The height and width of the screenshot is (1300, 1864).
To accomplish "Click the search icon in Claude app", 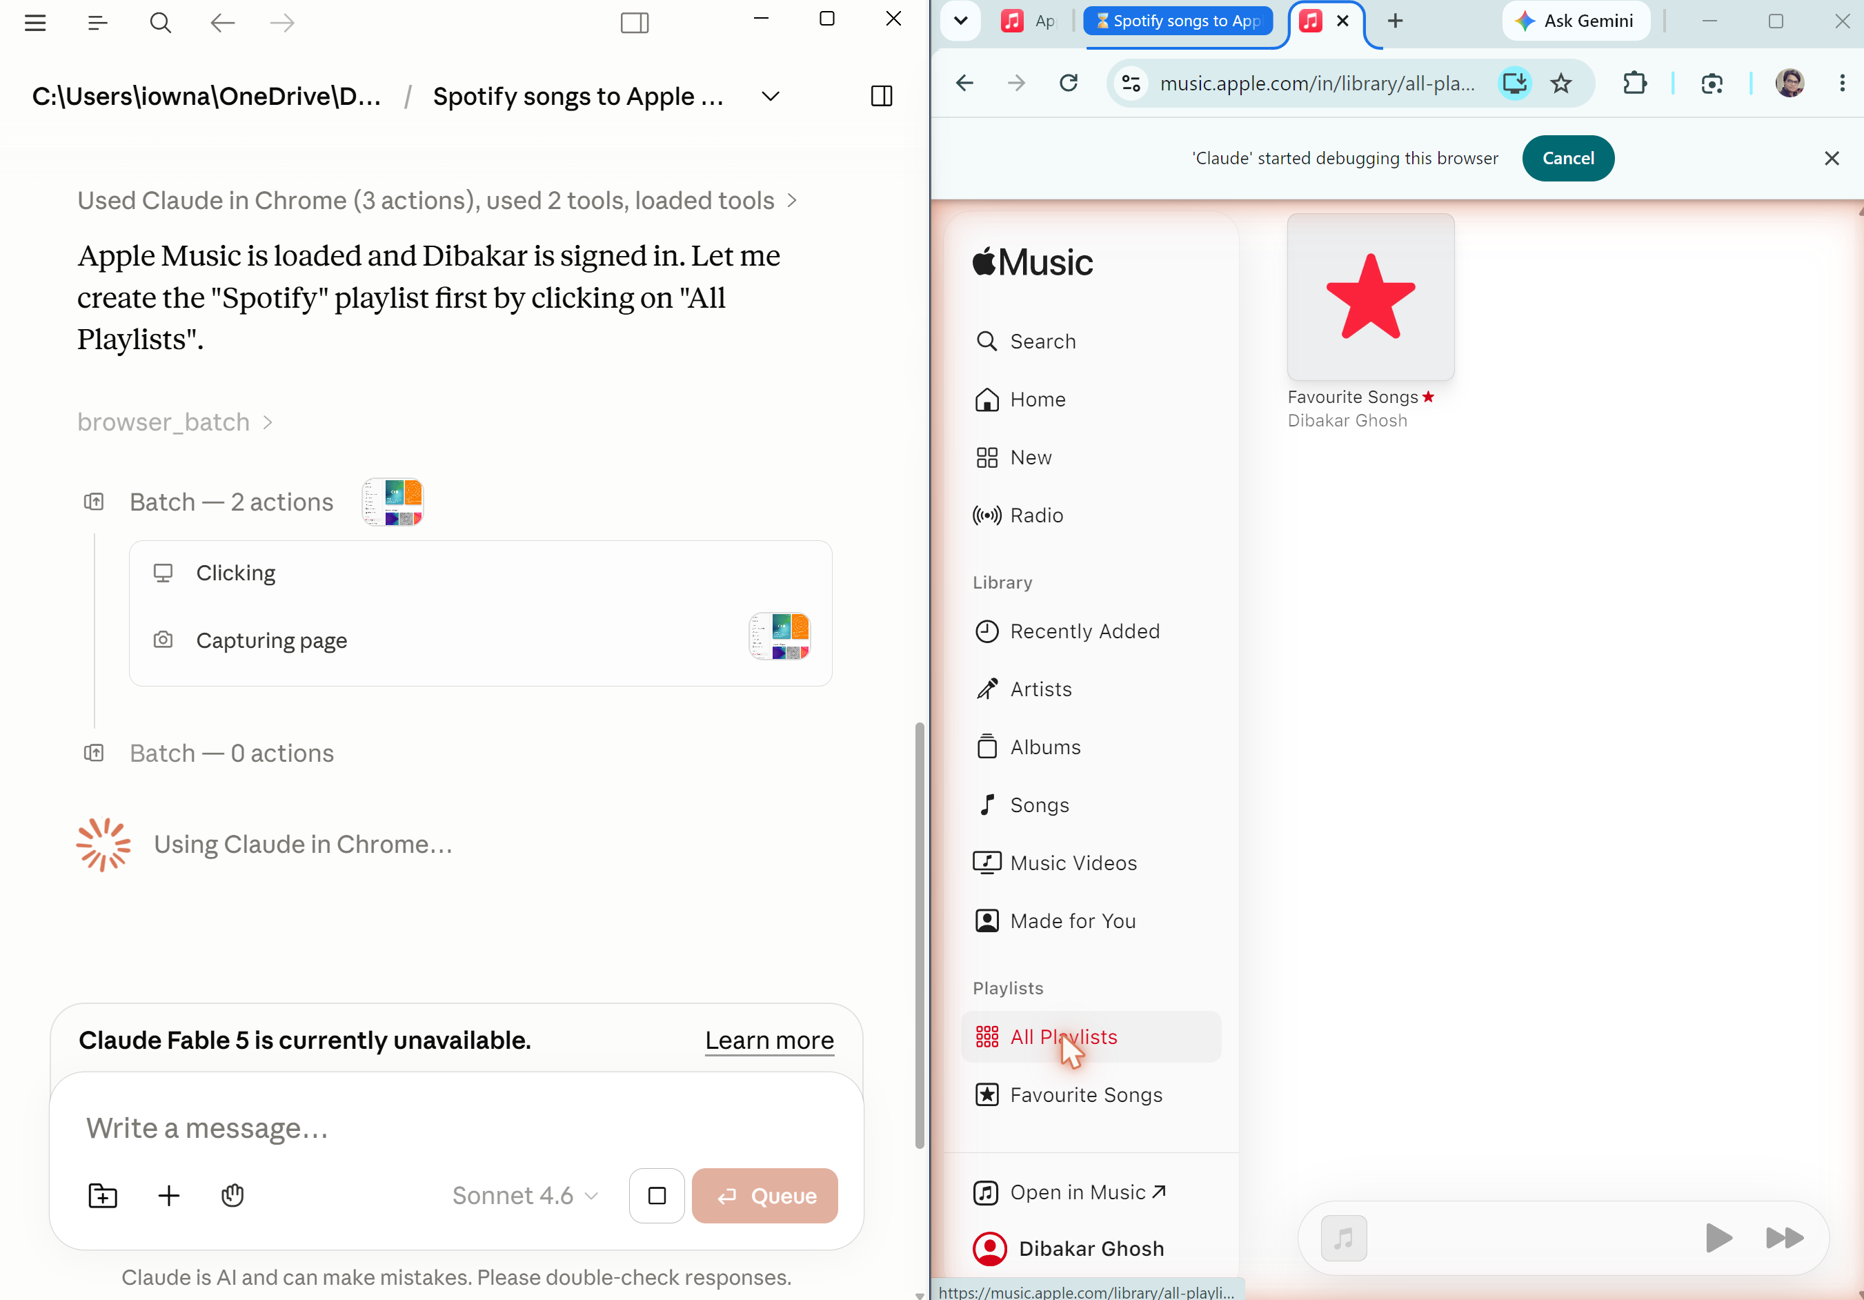I will pyautogui.click(x=160, y=22).
